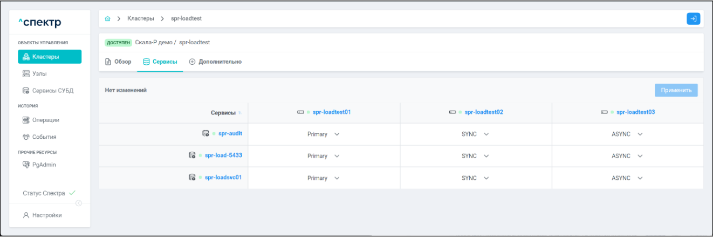
Task: Open PgAdmin from the sidebar
Action: 44,165
